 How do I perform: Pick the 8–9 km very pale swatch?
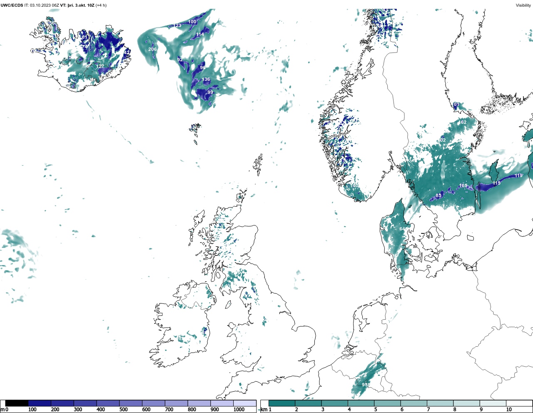pos(466,403)
